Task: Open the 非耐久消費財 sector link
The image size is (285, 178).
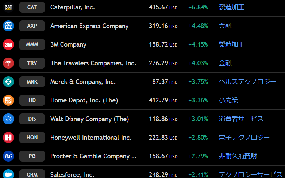Action: pyautogui.click(x=238, y=156)
